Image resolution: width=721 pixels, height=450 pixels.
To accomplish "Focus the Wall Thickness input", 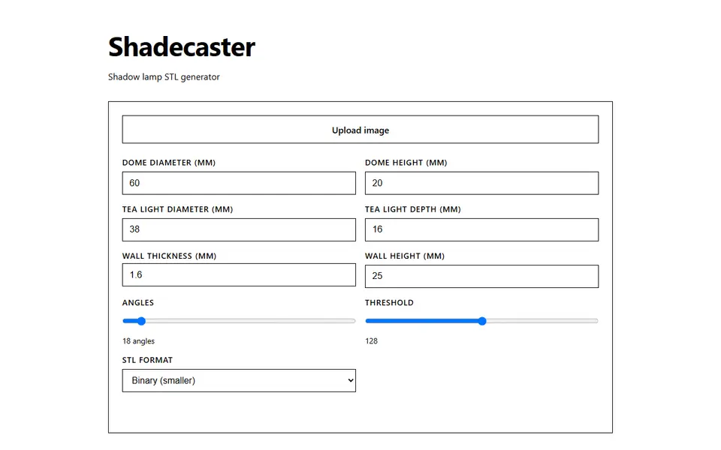I will 239,275.
